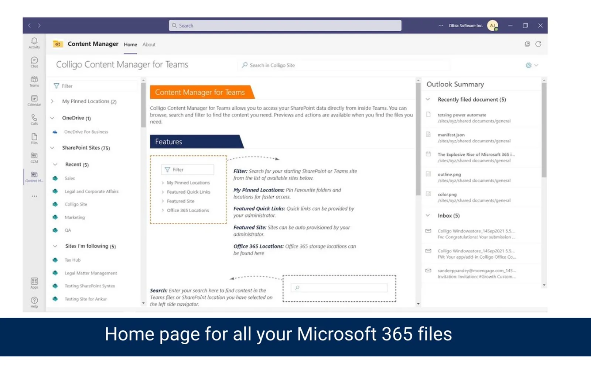
Task: Collapse Recently filed document section
Action: point(428,99)
